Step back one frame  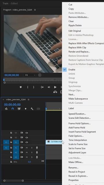click(x=49, y=87)
